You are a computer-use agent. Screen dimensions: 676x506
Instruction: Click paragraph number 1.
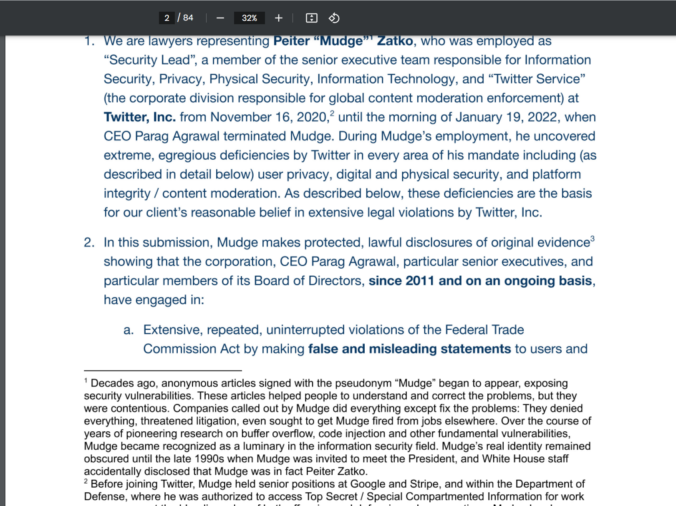pyautogui.click(x=89, y=41)
